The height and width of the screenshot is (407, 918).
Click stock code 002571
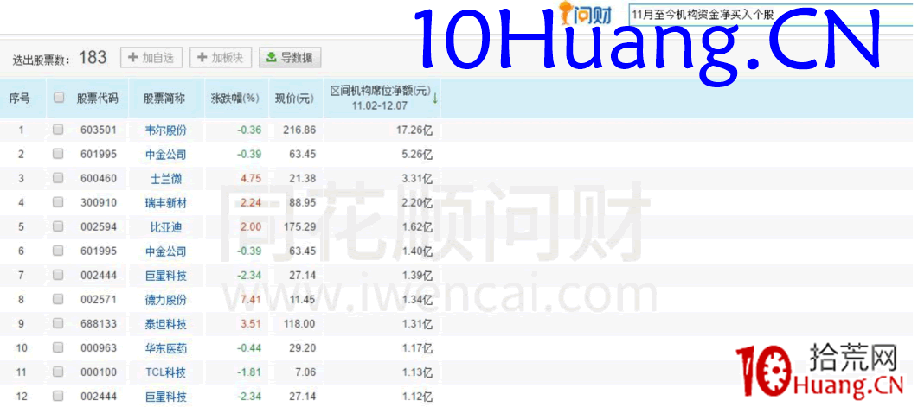click(99, 300)
